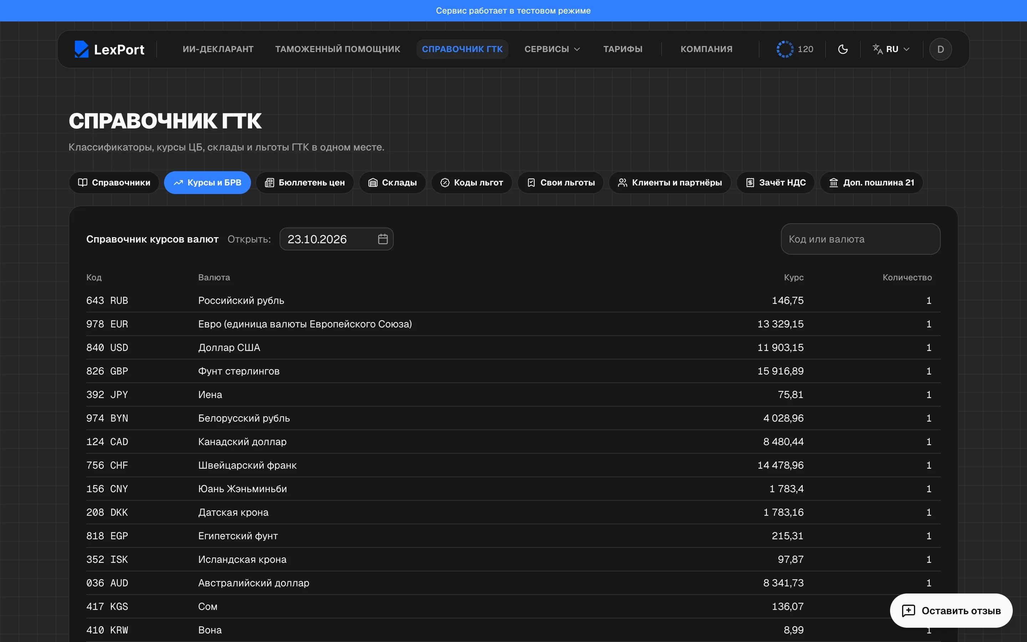Select the Фунт стерлингов currency name
Screen dimensions: 1027x642
click(239, 371)
